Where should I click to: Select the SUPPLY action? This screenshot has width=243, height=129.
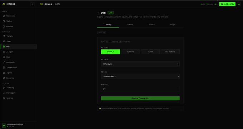click(110, 52)
